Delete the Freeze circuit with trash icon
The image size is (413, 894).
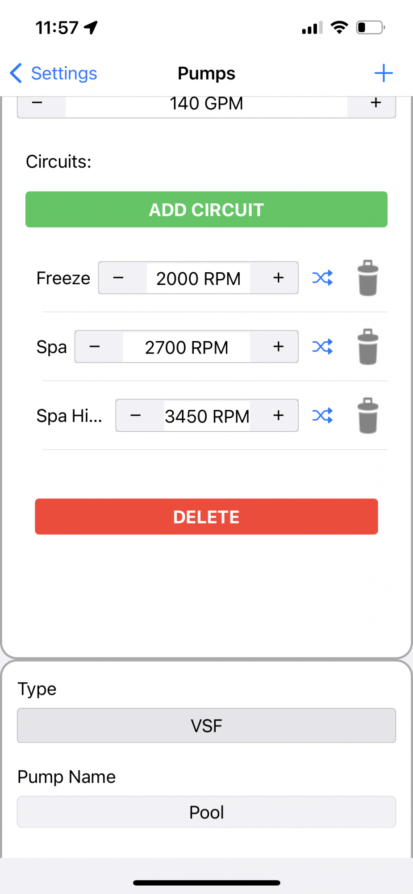(x=368, y=278)
